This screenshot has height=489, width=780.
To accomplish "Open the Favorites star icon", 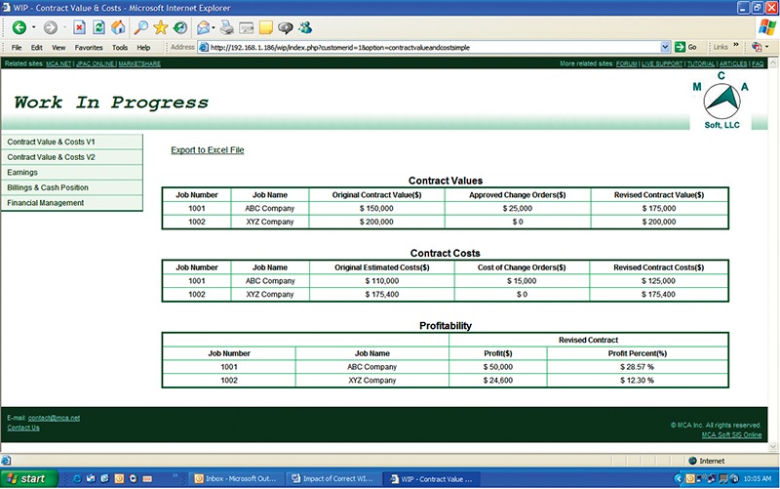I will click(x=161, y=27).
